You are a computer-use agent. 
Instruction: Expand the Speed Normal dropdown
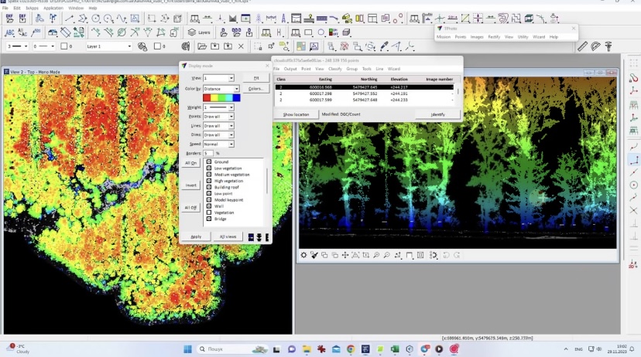pos(231,144)
